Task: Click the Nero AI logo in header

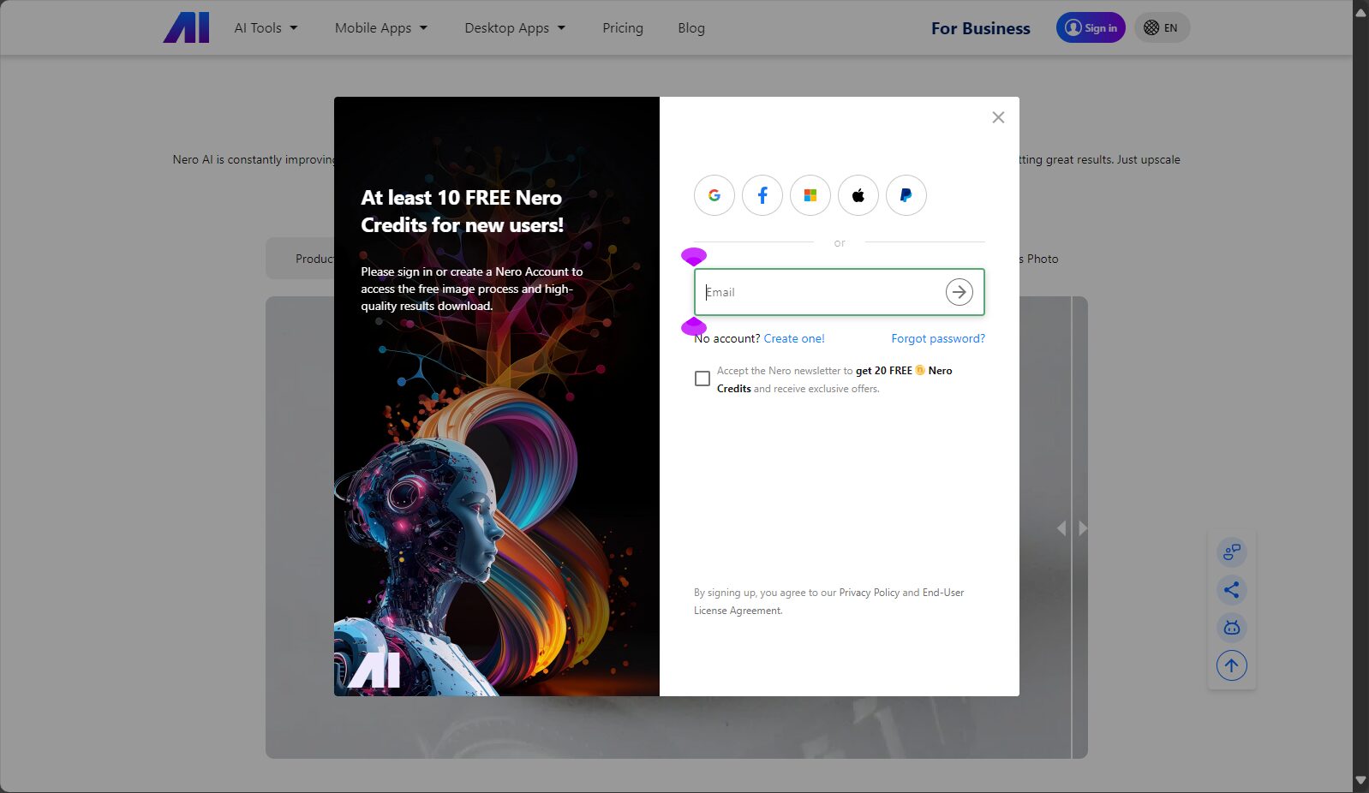Action: (186, 27)
